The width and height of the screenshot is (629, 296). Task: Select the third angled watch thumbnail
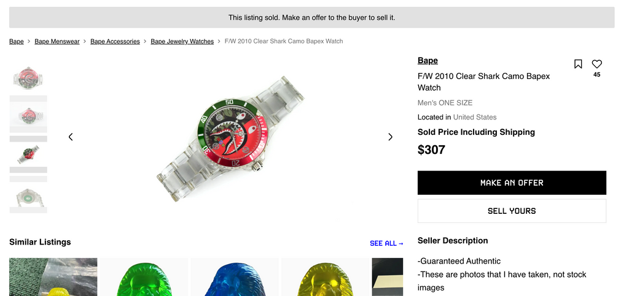tap(28, 154)
